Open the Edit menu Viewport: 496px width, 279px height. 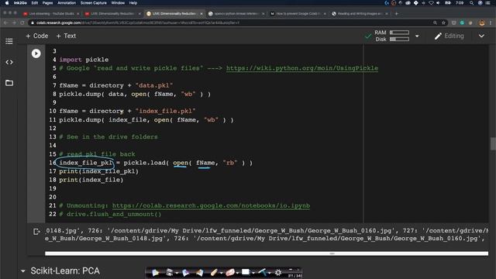tap(34, 3)
